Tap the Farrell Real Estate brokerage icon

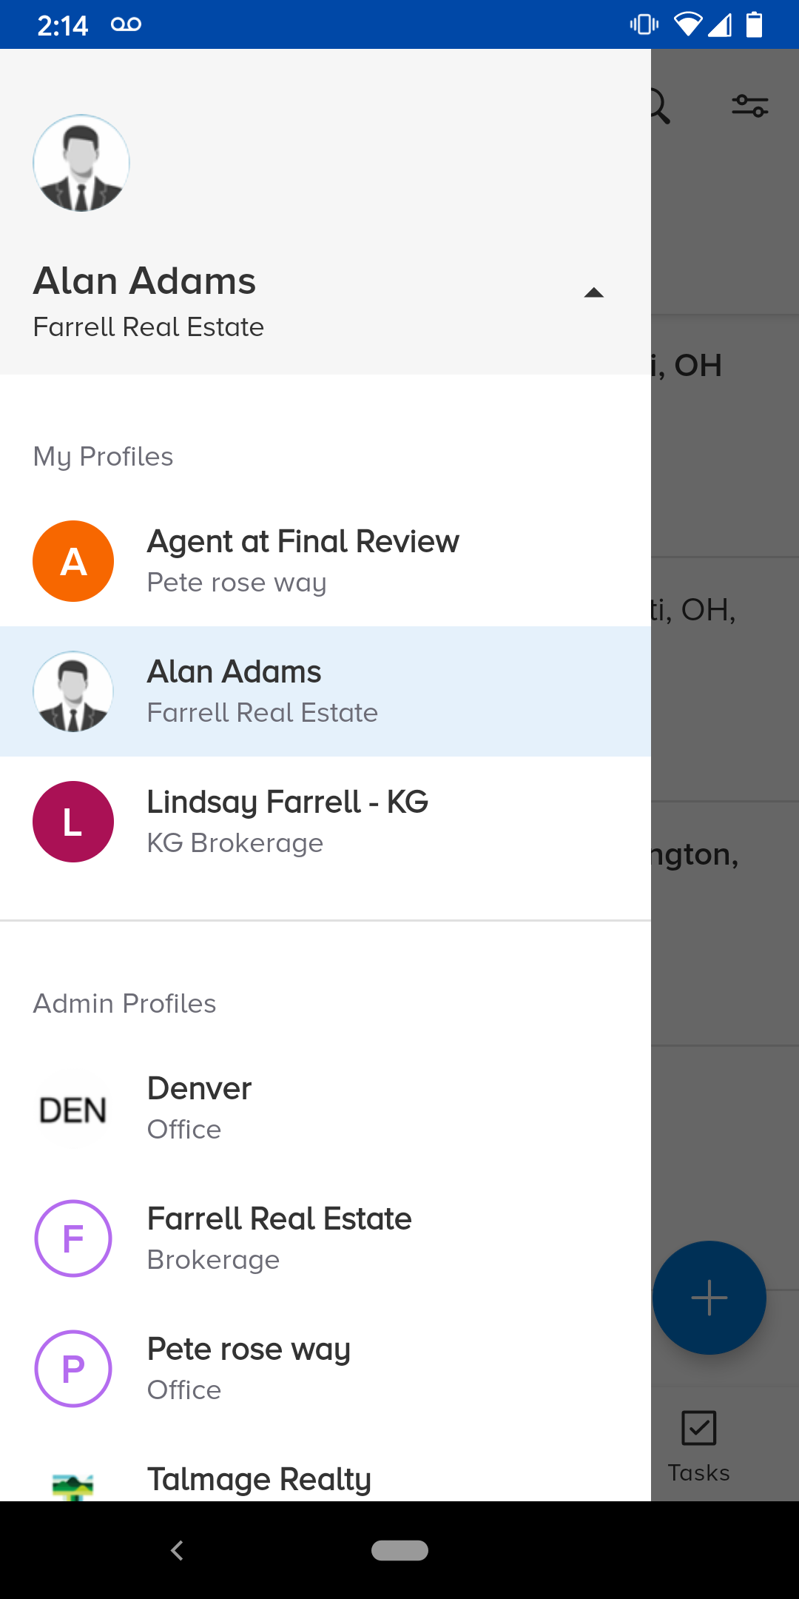(73, 1238)
